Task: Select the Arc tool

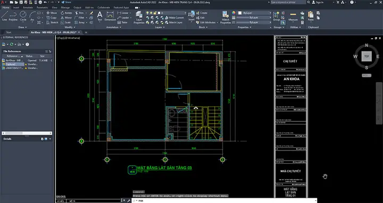Action: [32, 16]
